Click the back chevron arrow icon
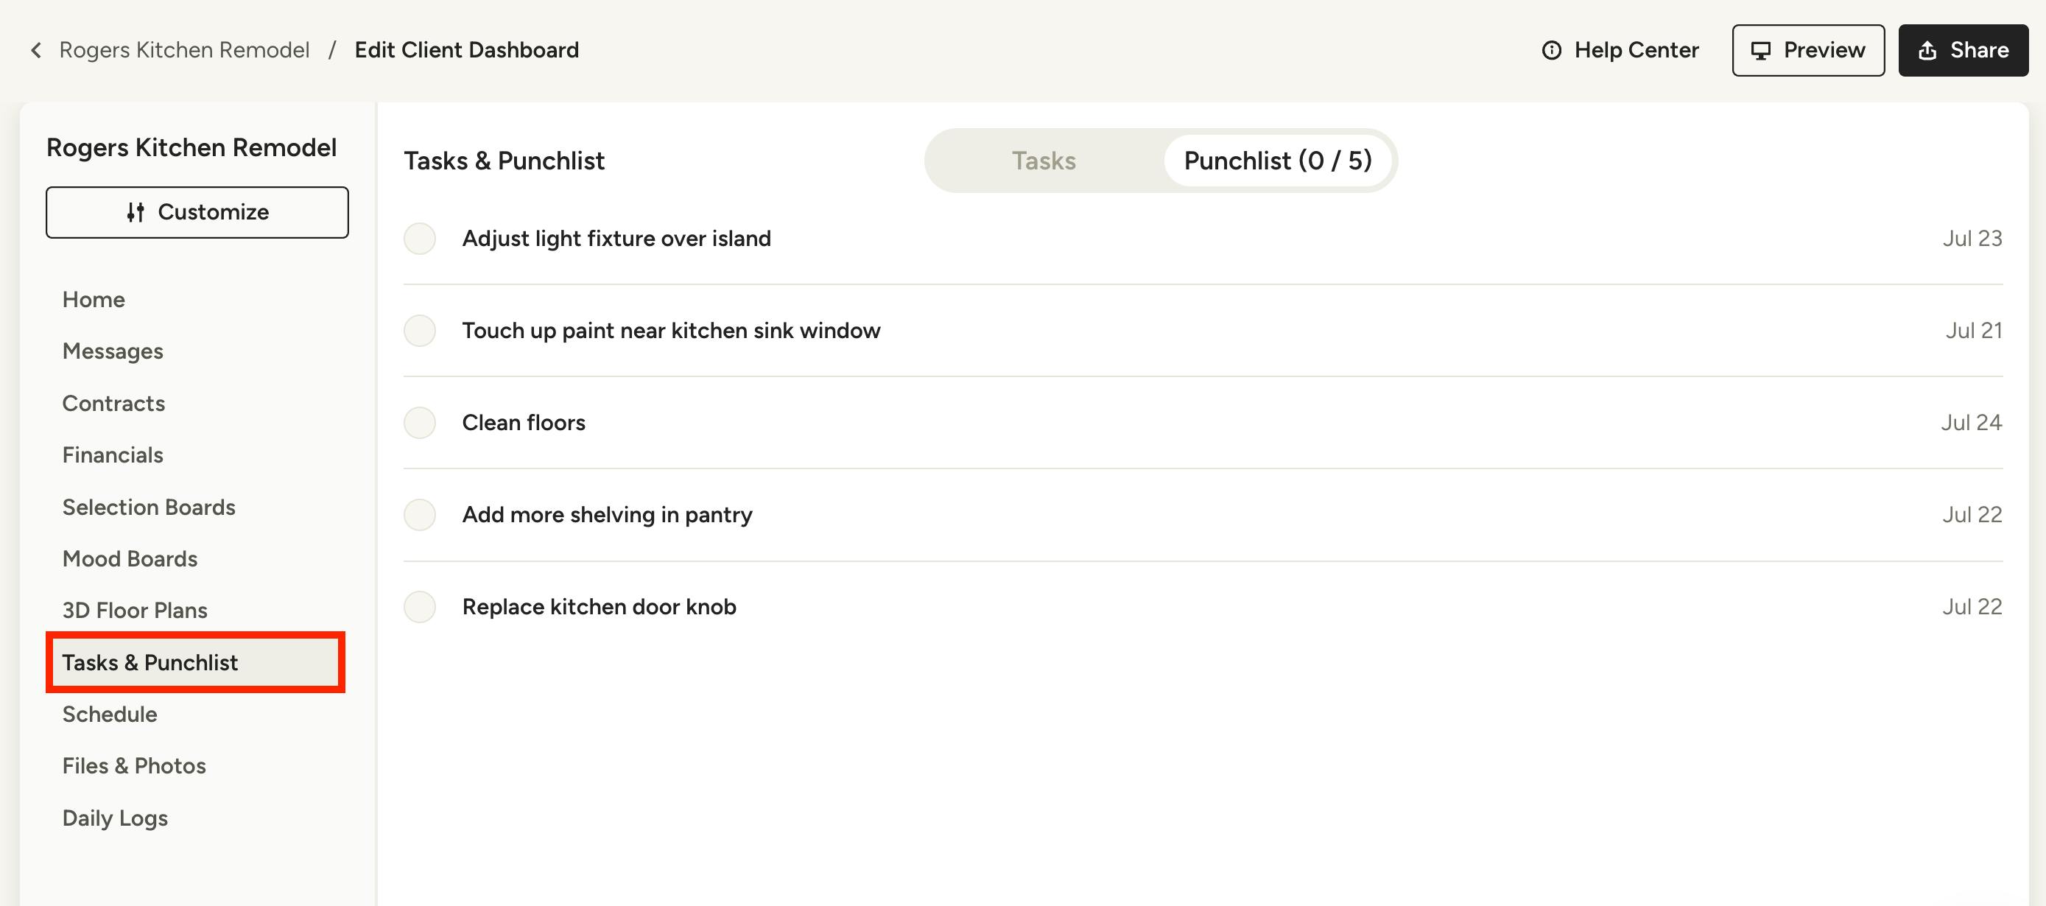Image resolution: width=2046 pixels, height=906 pixels. coord(36,50)
